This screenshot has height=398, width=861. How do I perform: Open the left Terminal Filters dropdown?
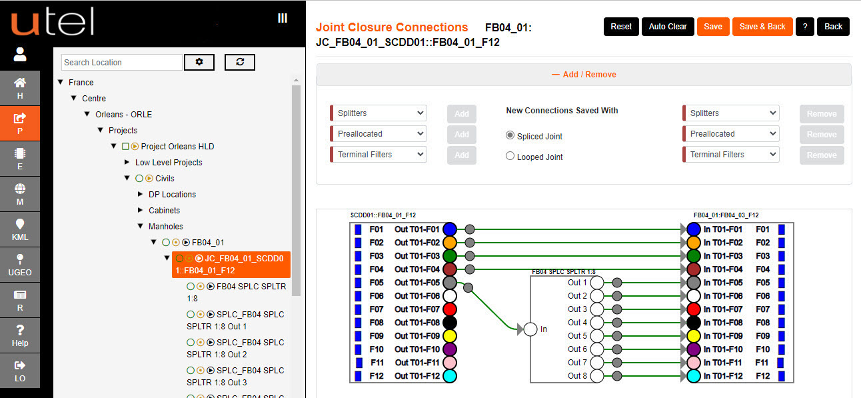click(x=379, y=155)
